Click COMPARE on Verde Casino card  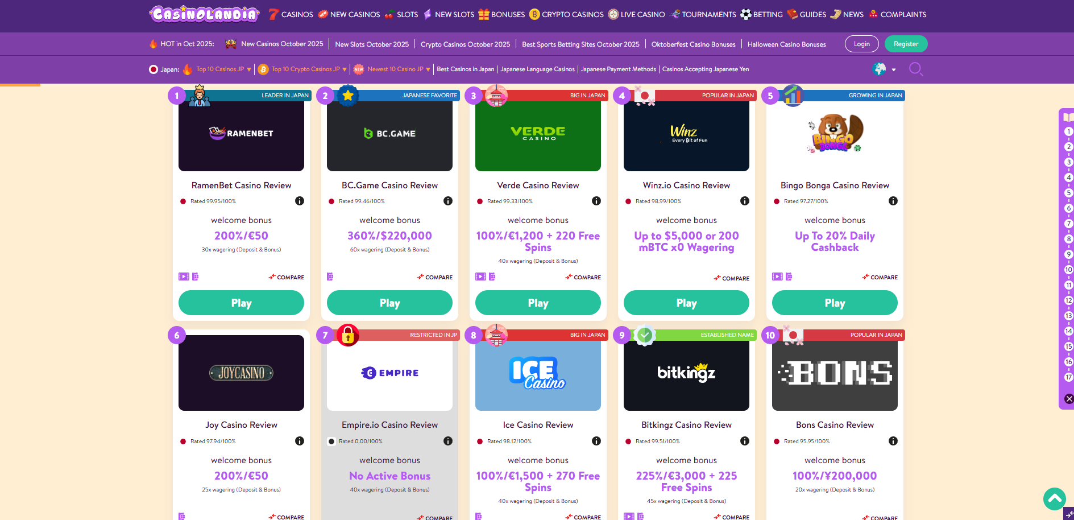583,277
